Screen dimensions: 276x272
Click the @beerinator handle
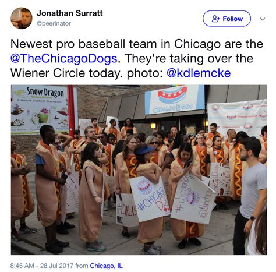pyautogui.click(x=54, y=23)
